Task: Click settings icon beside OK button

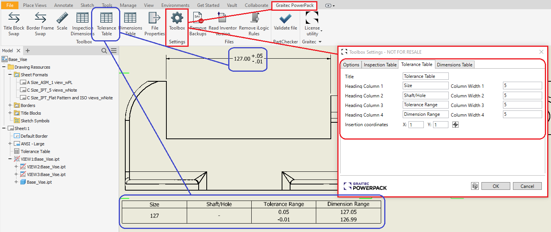Action: 475,186
